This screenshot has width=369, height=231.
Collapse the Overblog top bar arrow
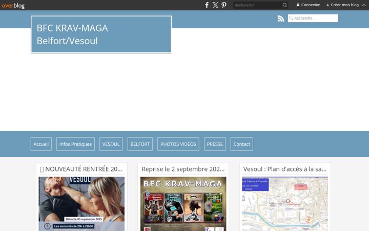364,5
